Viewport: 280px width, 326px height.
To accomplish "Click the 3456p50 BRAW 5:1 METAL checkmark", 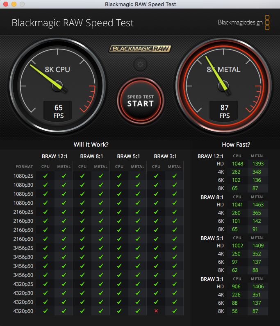I will click(x=138, y=266).
